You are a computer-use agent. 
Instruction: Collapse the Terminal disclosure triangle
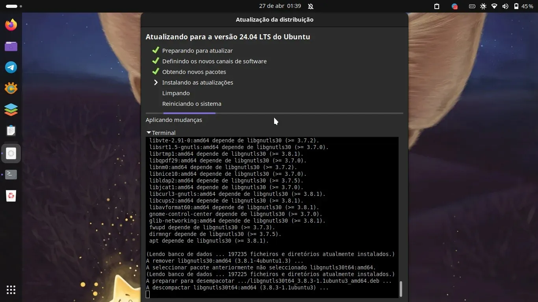pyautogui.click(x=149, y=133)
